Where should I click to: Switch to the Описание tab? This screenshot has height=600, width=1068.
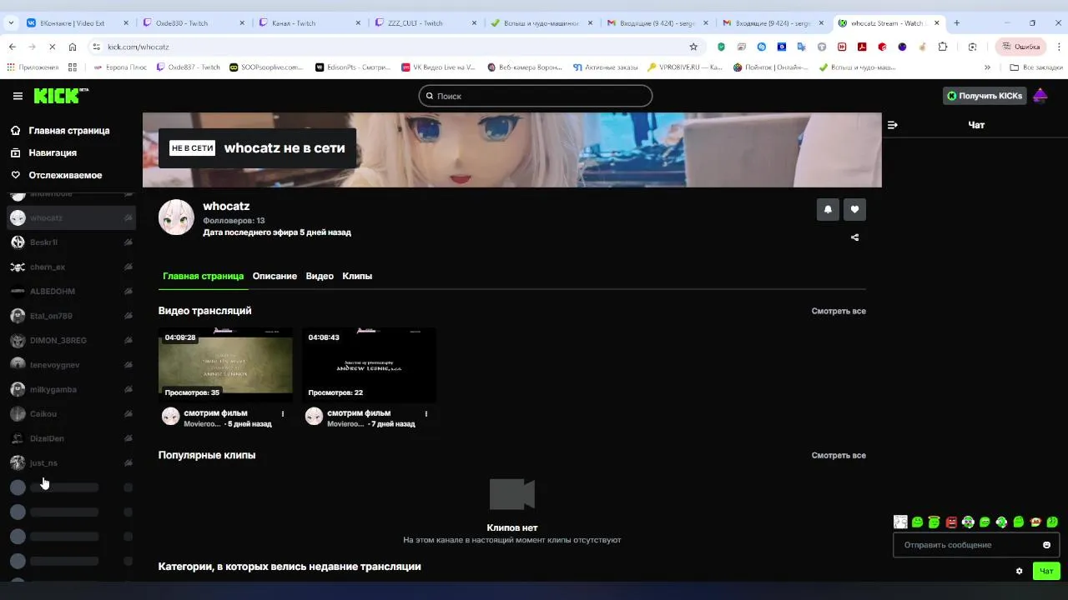(275, 276)
